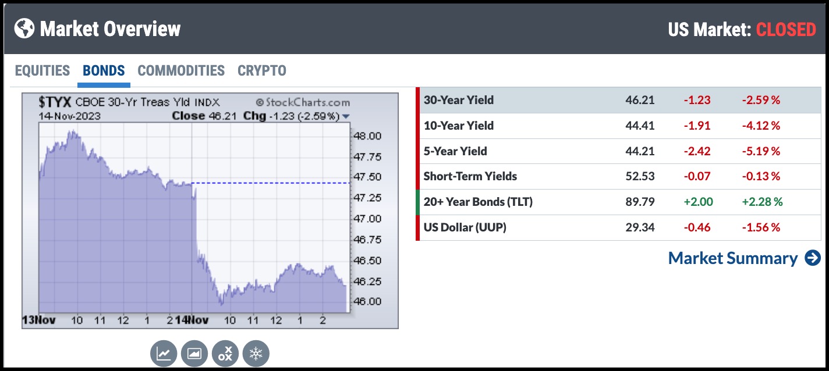This screenshot has height=371, width=829.
Task: Switch to the Commodities tab
Action: coord(181,71)
